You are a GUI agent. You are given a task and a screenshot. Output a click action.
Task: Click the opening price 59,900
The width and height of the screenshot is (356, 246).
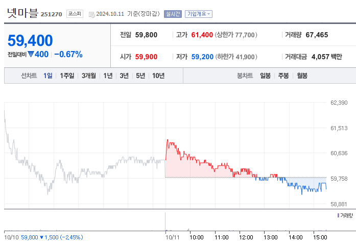click(146, 57)
